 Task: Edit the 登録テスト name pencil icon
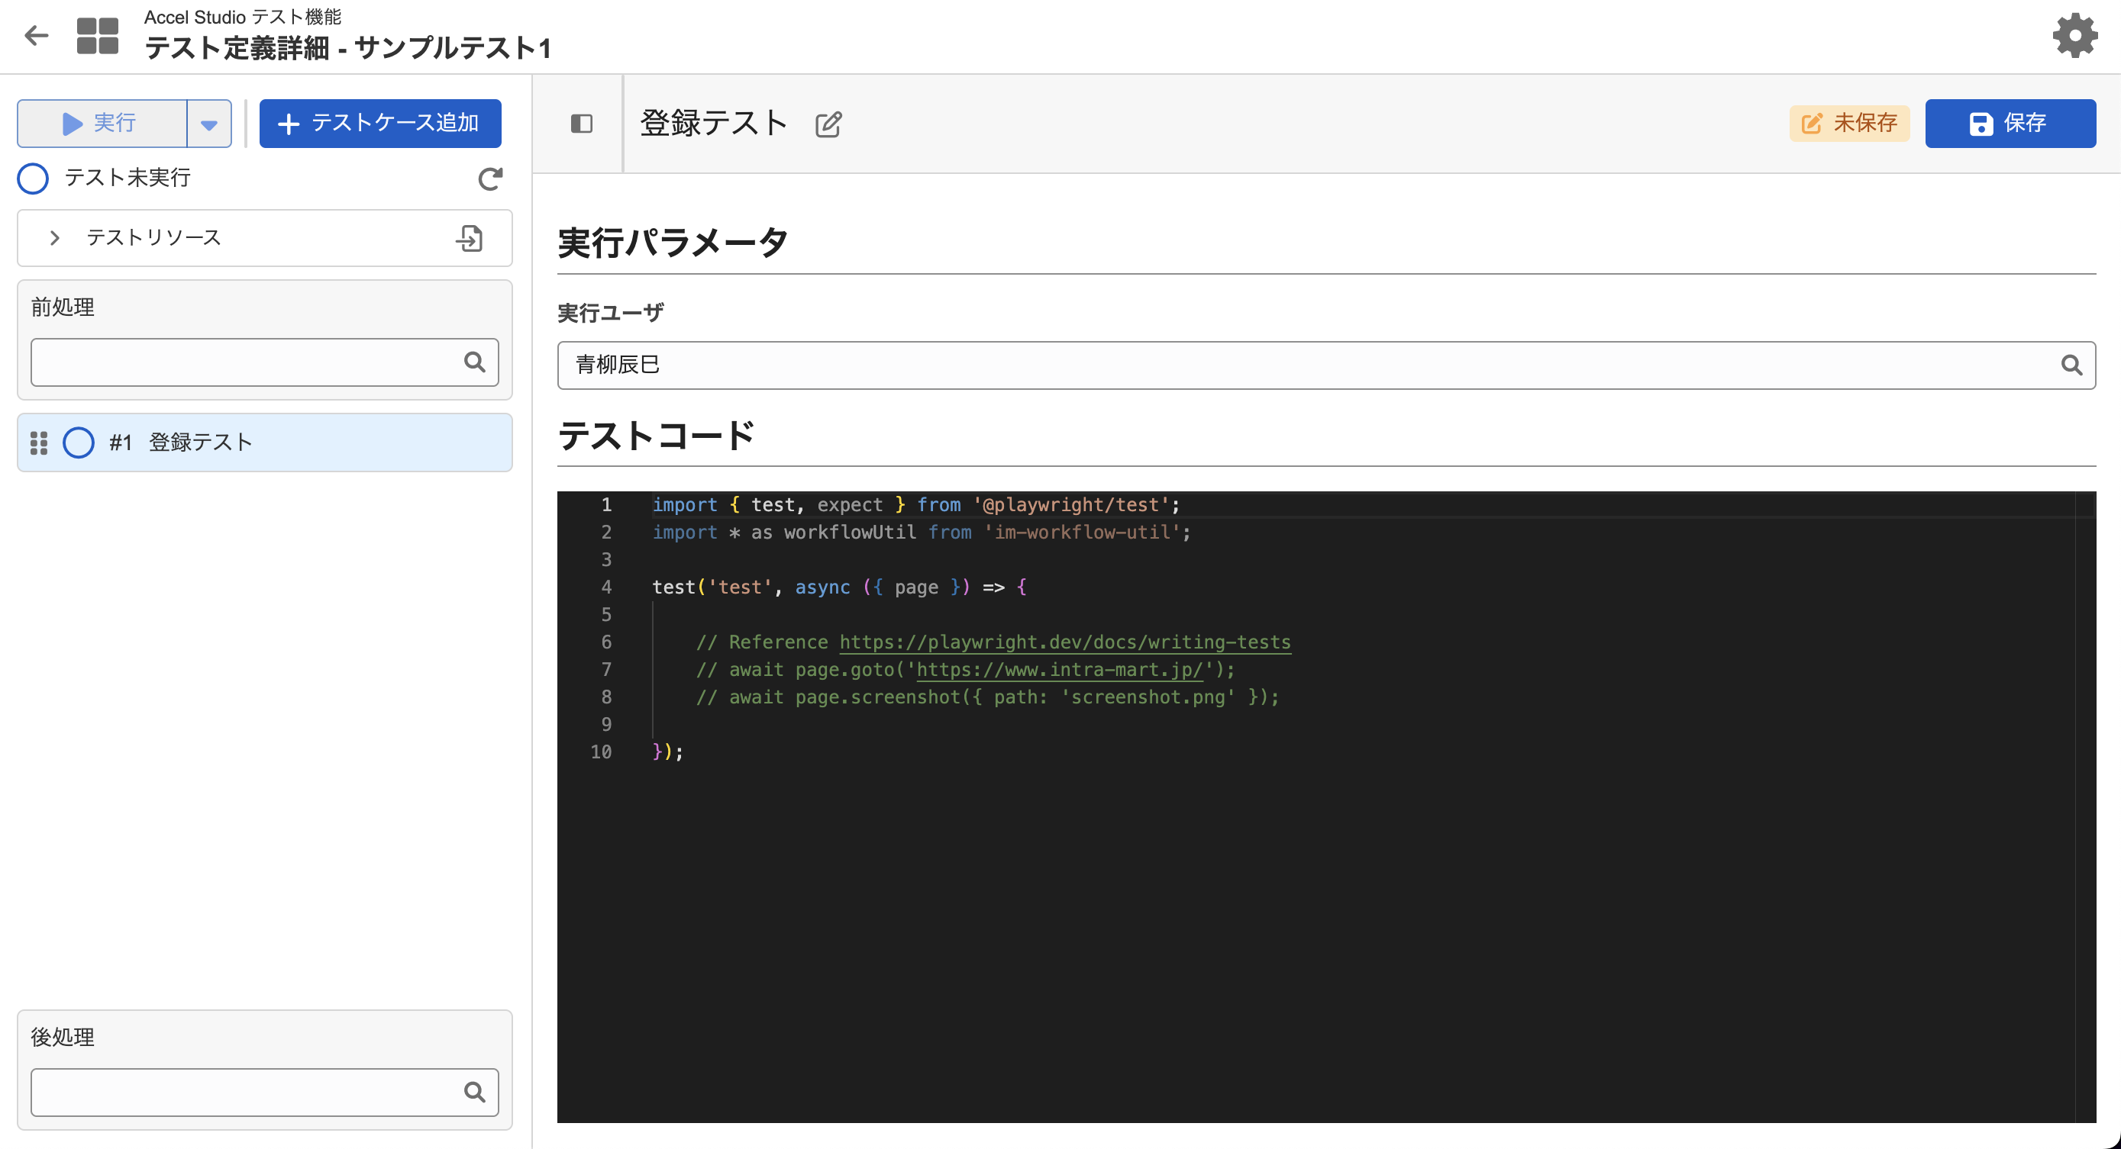point(828,124)
